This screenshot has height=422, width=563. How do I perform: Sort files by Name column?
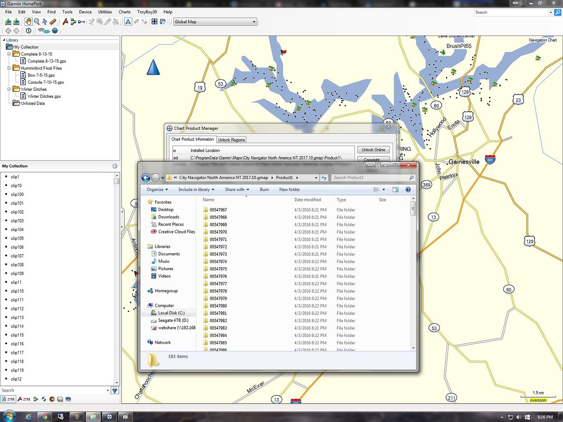[x=246, y=200]
